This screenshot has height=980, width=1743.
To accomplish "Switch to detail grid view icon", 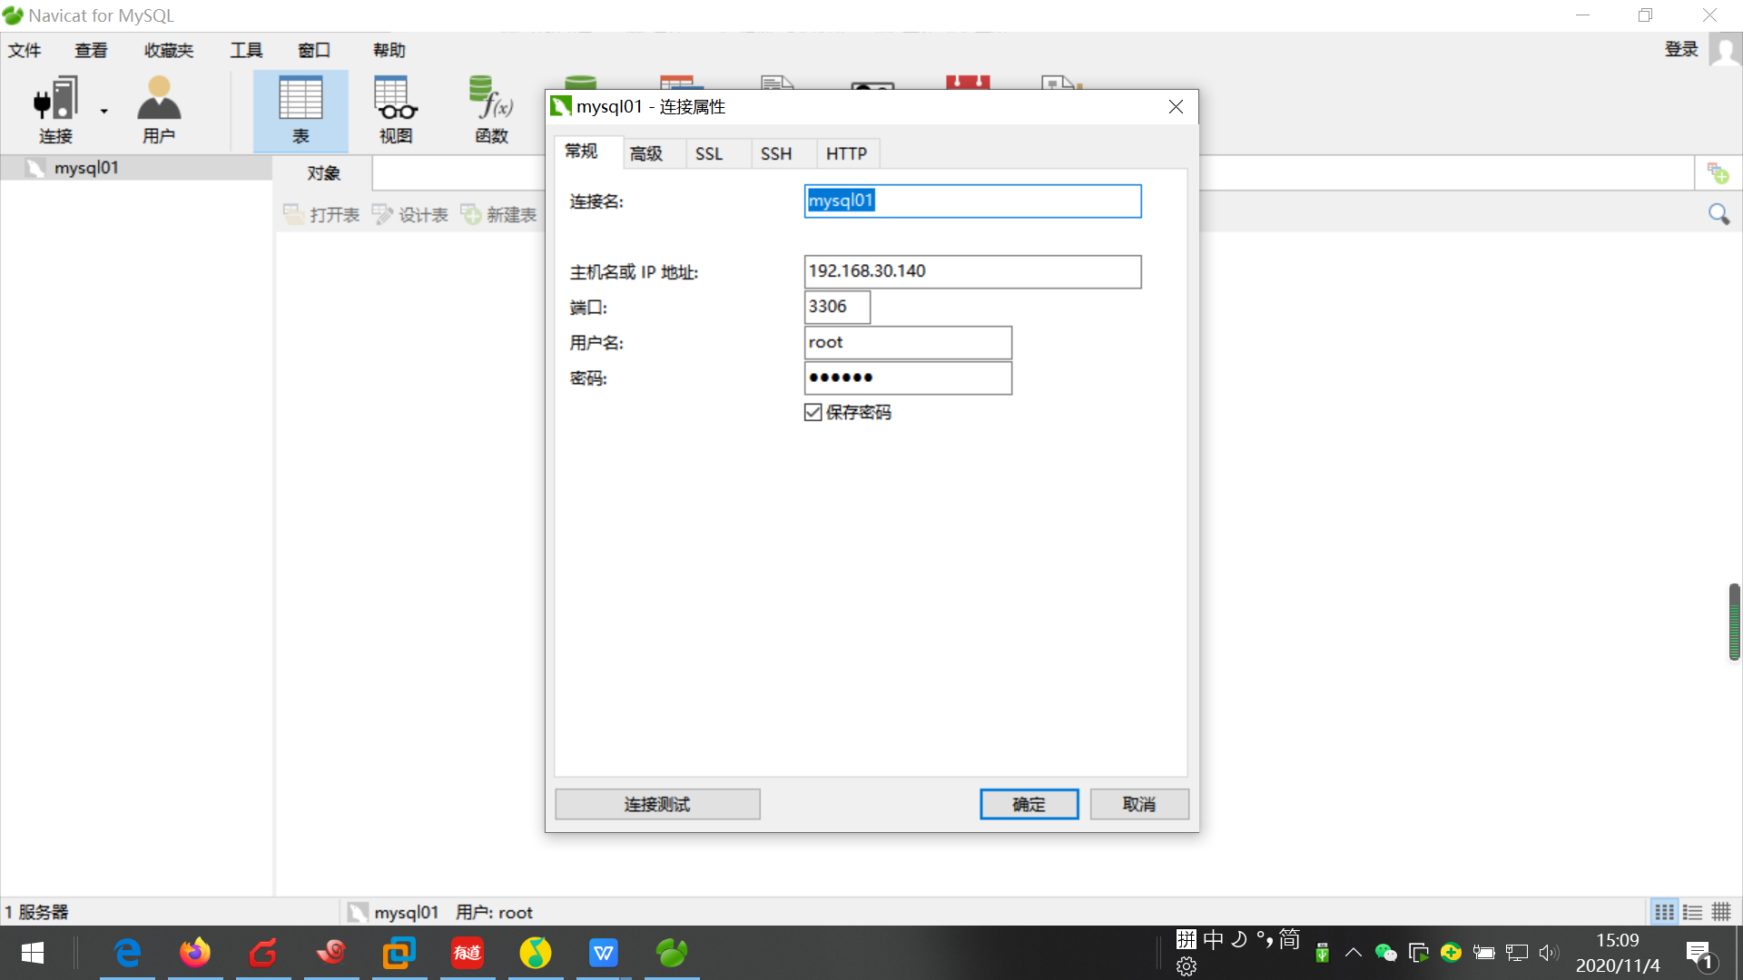I will coord(1664,912).
